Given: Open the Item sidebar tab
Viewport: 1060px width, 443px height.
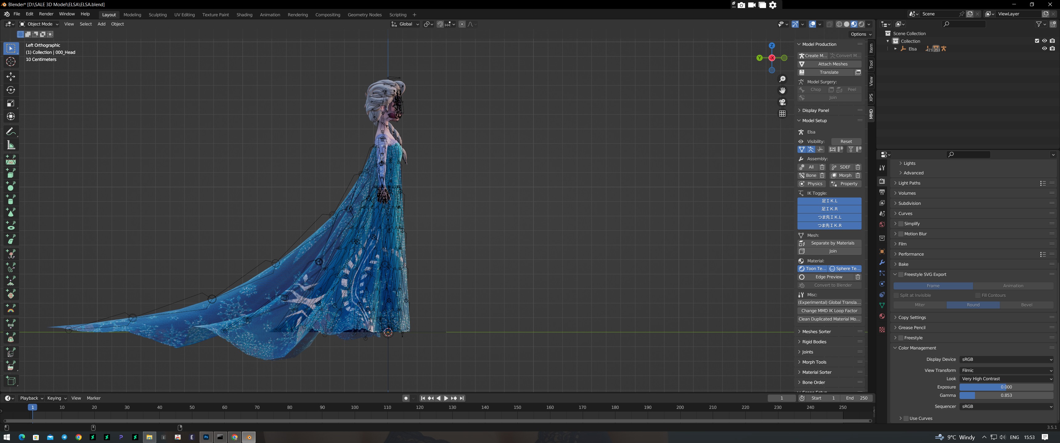Looking at the screenshot, I should 871,49.
